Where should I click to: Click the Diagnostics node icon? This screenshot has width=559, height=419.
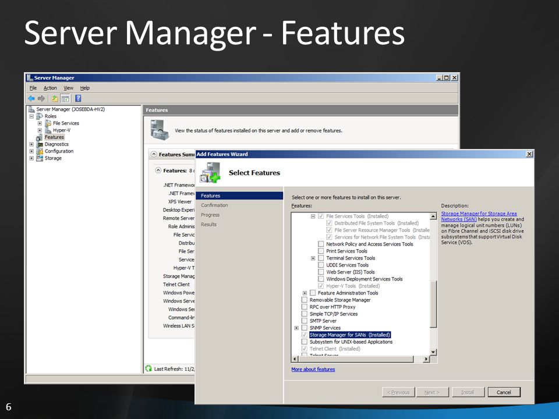40,144
